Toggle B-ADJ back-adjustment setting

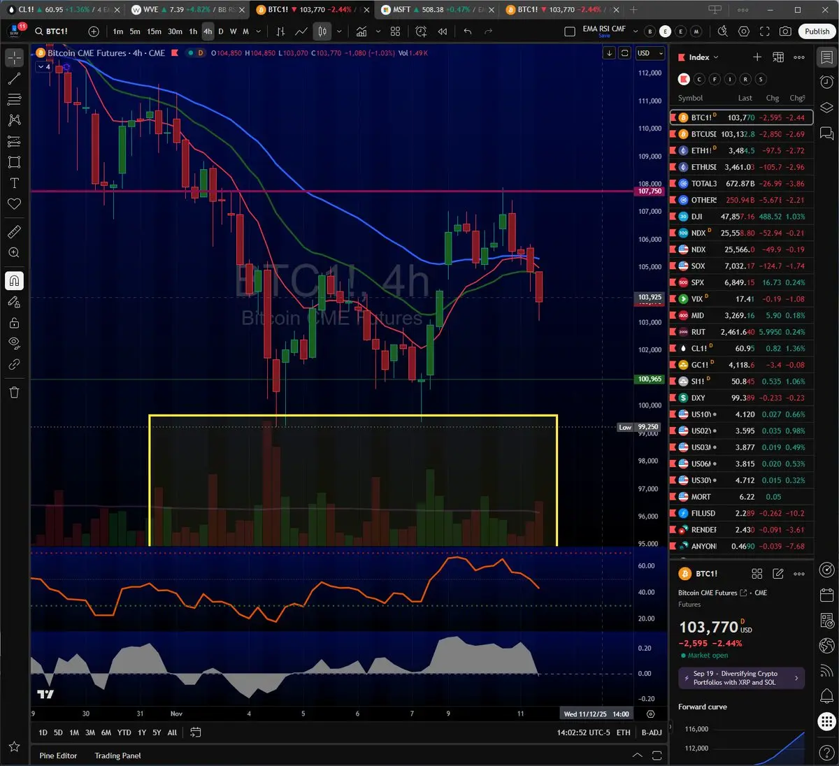click(x=652, y=732)
